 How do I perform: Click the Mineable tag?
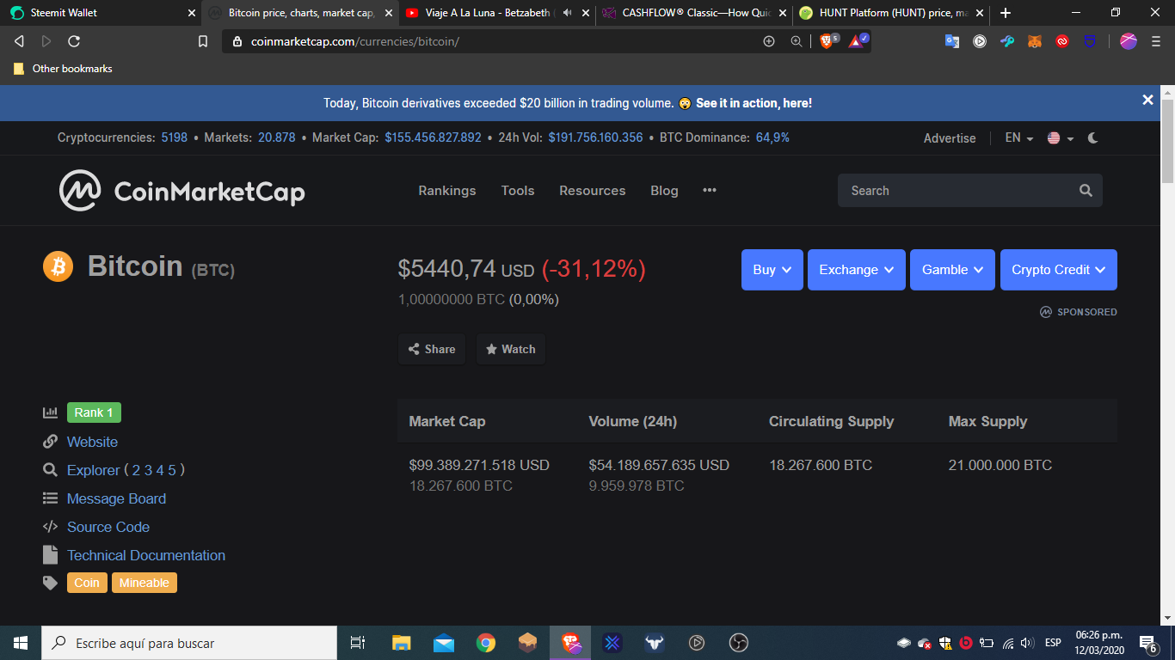145,583
